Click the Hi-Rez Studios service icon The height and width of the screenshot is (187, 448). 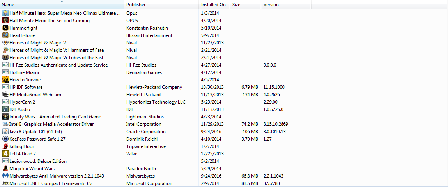5,65
